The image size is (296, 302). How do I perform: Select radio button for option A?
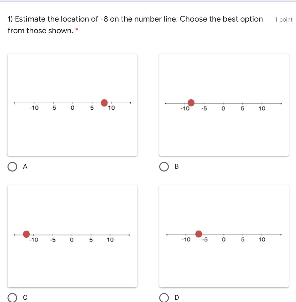pos(13,167)
